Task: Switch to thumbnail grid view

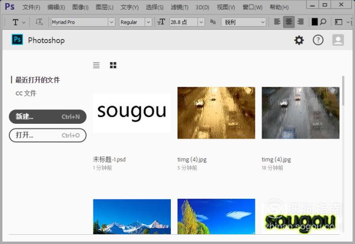Action: click(113, 65)
